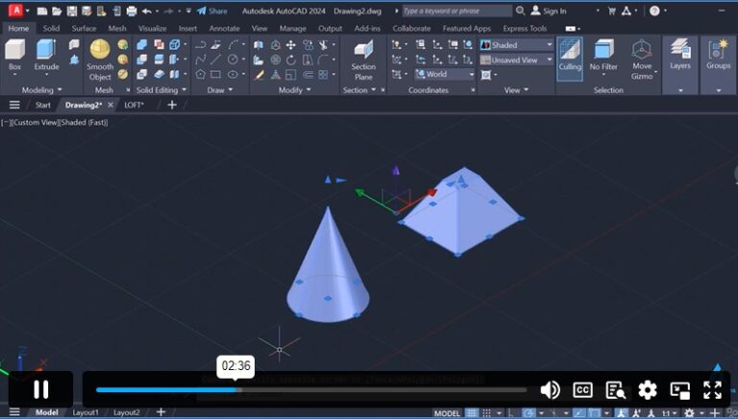Click the Line tool in Draw panel

click(216, 59)
